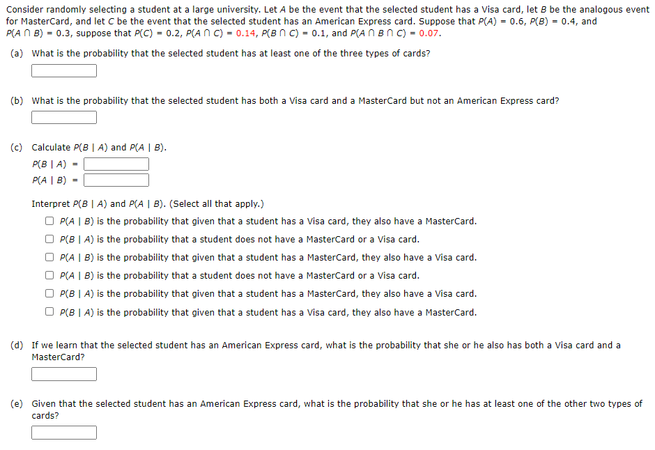Check box stating P(B|A) means no MasterCard or Visa
Screen dimensions: 655x450
(x=49, y=238)
